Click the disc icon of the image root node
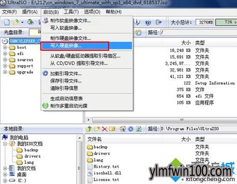The image size is (237, 184). tap(5, 41)
